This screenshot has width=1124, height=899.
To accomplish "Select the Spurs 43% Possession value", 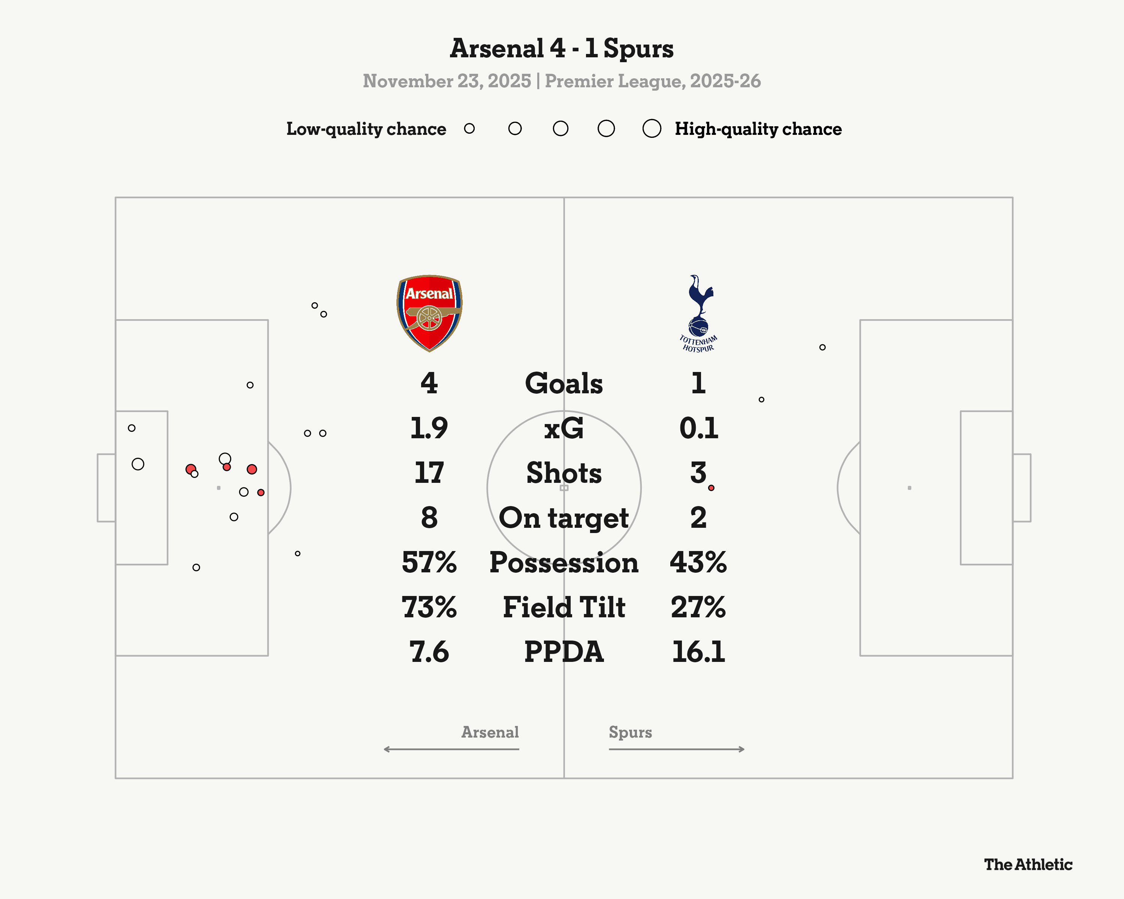I will pyautogui.click(x=698, y=563).
